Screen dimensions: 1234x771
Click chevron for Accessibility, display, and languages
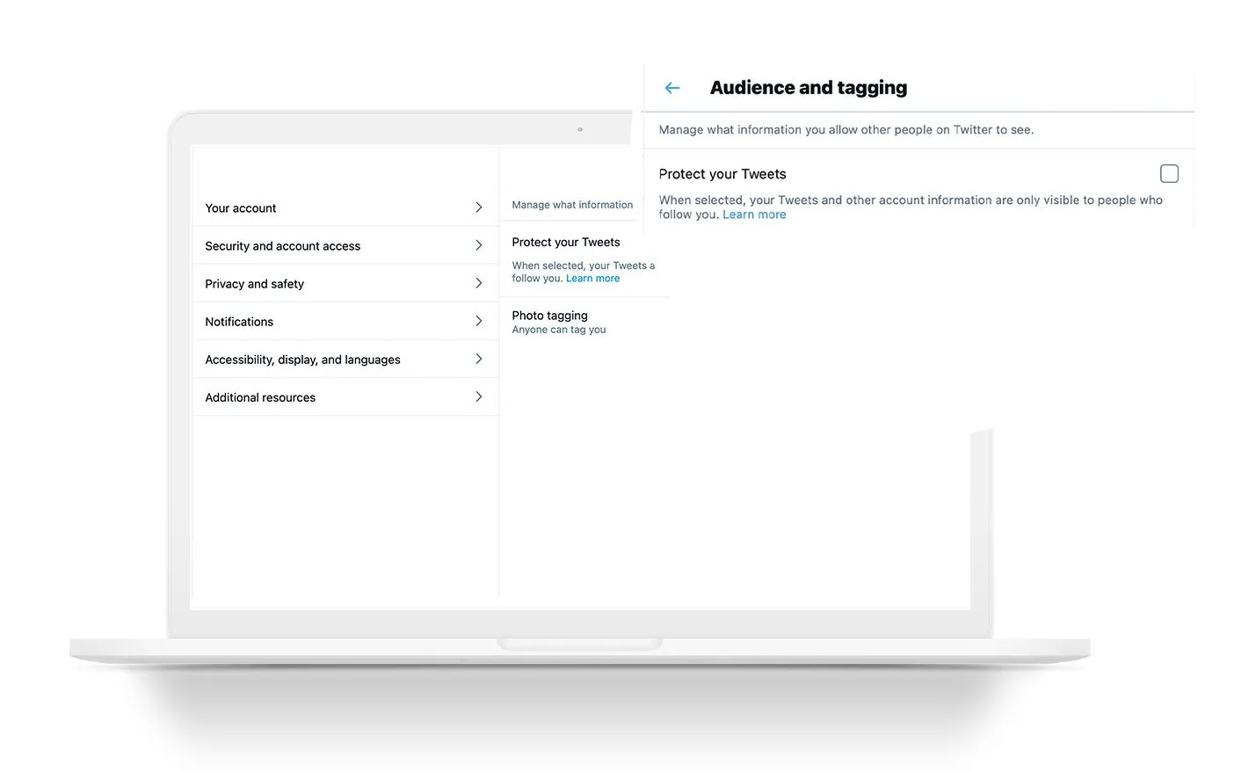point(479,359)
